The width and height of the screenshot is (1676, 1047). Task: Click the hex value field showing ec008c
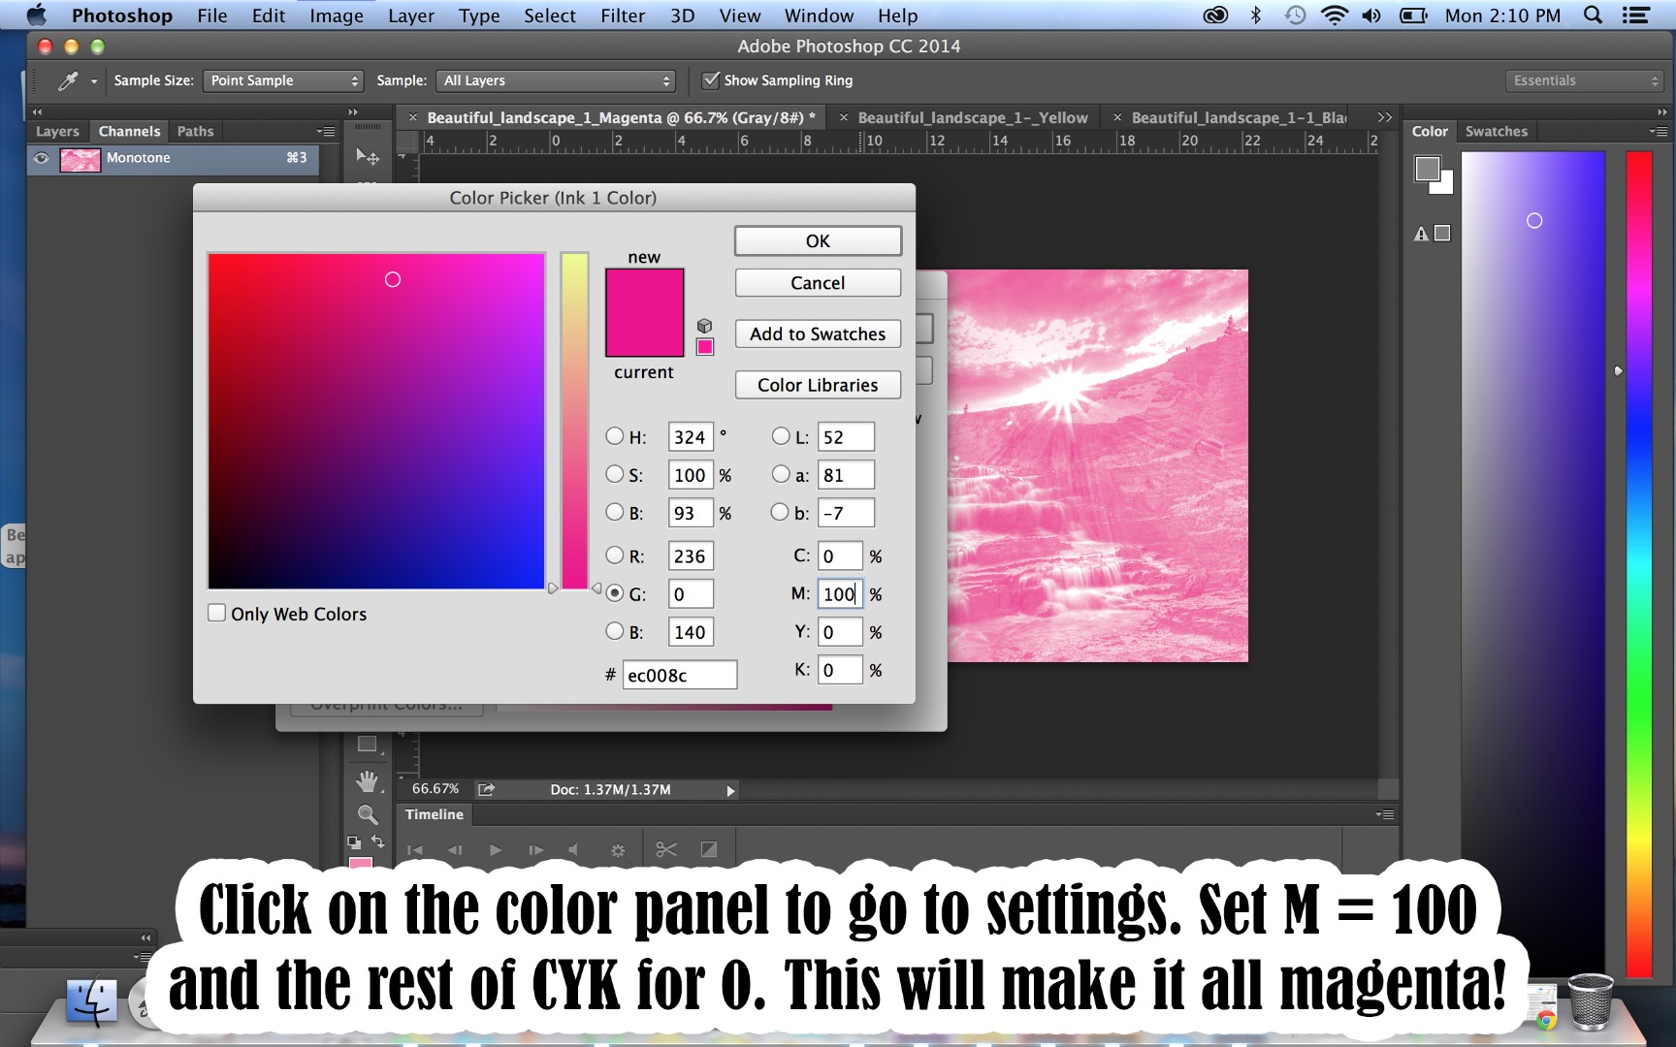[x=679, y=675]
